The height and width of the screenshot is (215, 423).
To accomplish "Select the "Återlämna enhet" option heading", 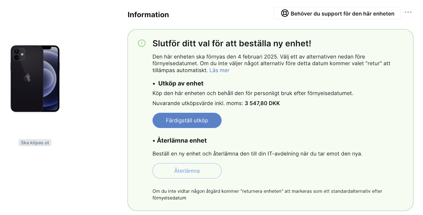I will (182, 140).
